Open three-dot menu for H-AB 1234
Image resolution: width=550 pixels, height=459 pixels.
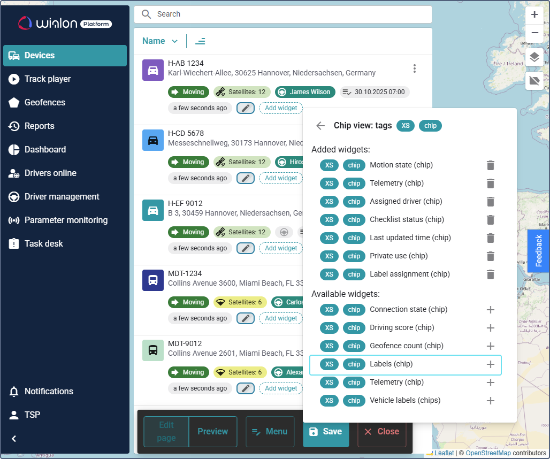click(414, 68)
